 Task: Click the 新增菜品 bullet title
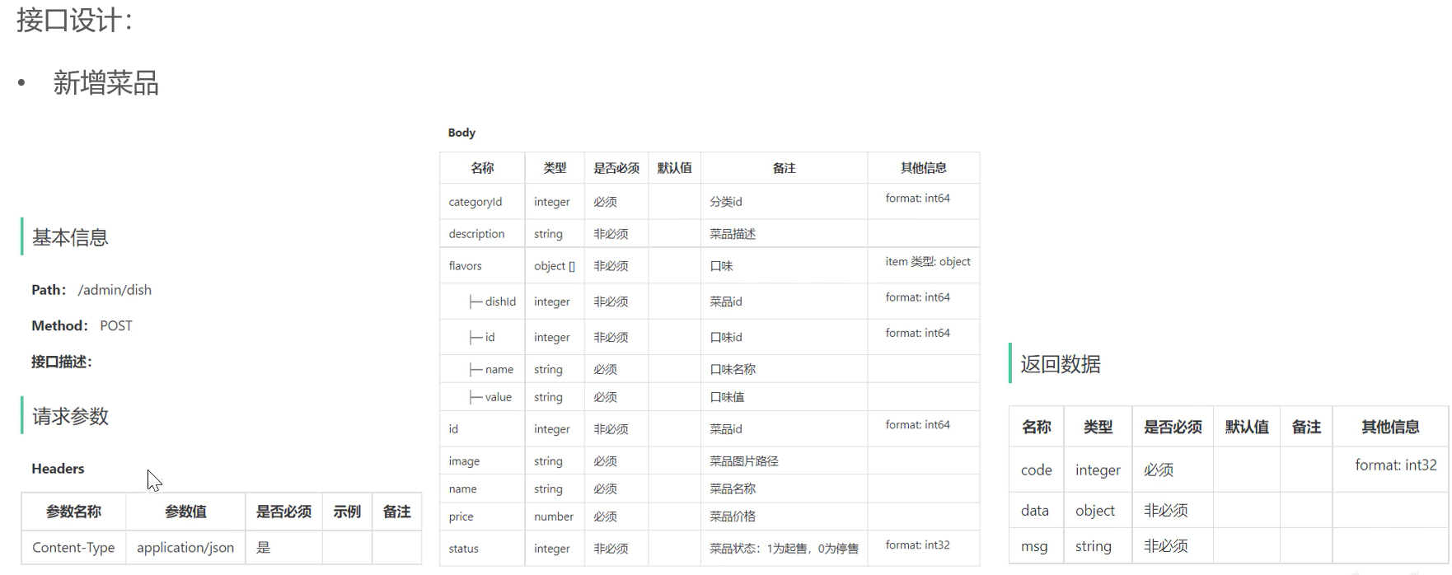pyautogui.click(x=105, y=83)
